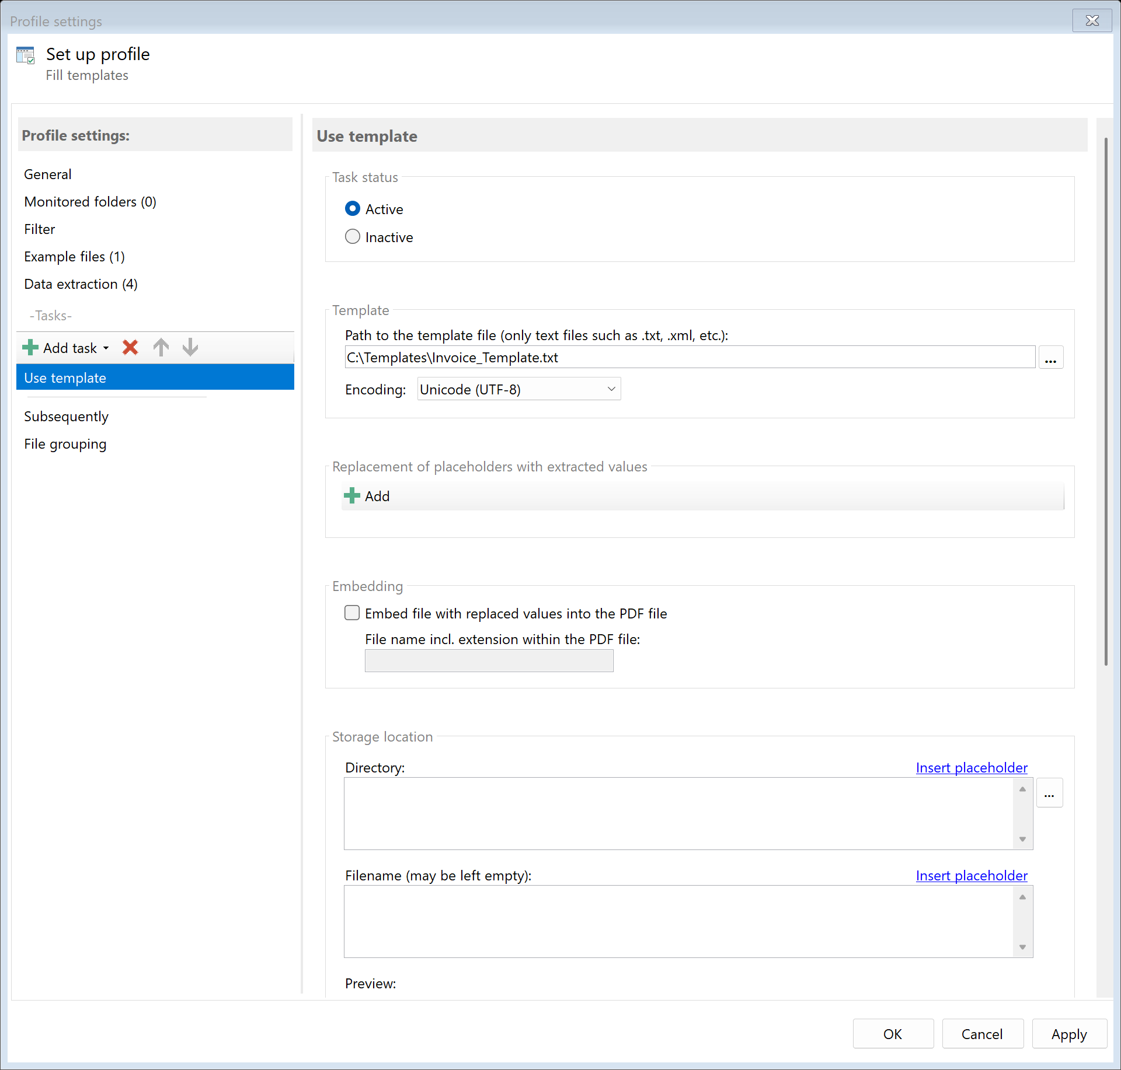Click the red X delete task icon
1121x1070 pixels.
point(130,348)
